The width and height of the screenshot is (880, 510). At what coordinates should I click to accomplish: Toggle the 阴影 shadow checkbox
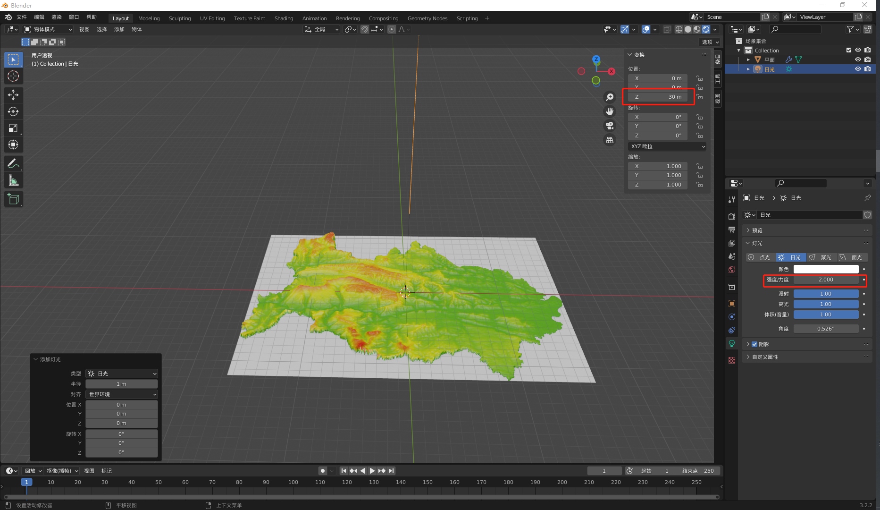(x=754, y=344)
